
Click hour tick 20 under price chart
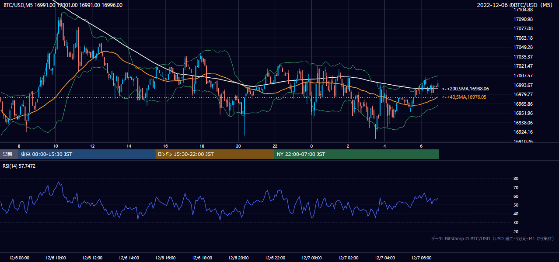[x=238, y=146]
